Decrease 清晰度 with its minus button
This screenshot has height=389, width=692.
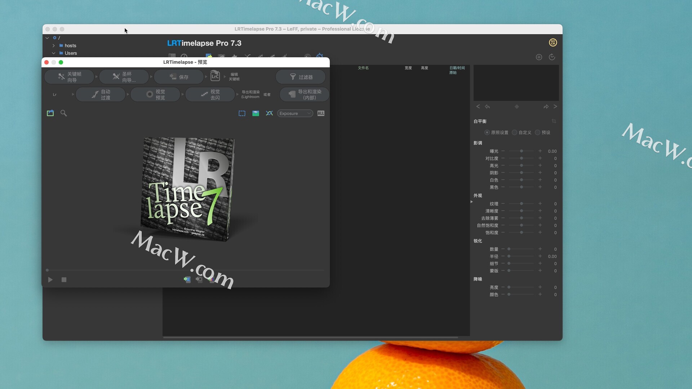tap(503, 211)
